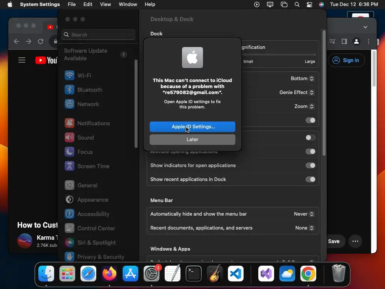Open Chrome profile avatar button
This screenshot has width=385, height=289.
[356, 41]
